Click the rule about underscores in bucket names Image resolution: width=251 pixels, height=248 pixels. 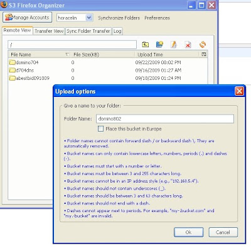pos(115,188)
